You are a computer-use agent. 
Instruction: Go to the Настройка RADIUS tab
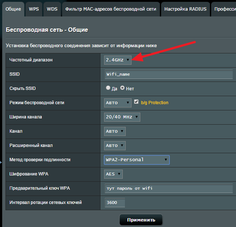point(185,9)
